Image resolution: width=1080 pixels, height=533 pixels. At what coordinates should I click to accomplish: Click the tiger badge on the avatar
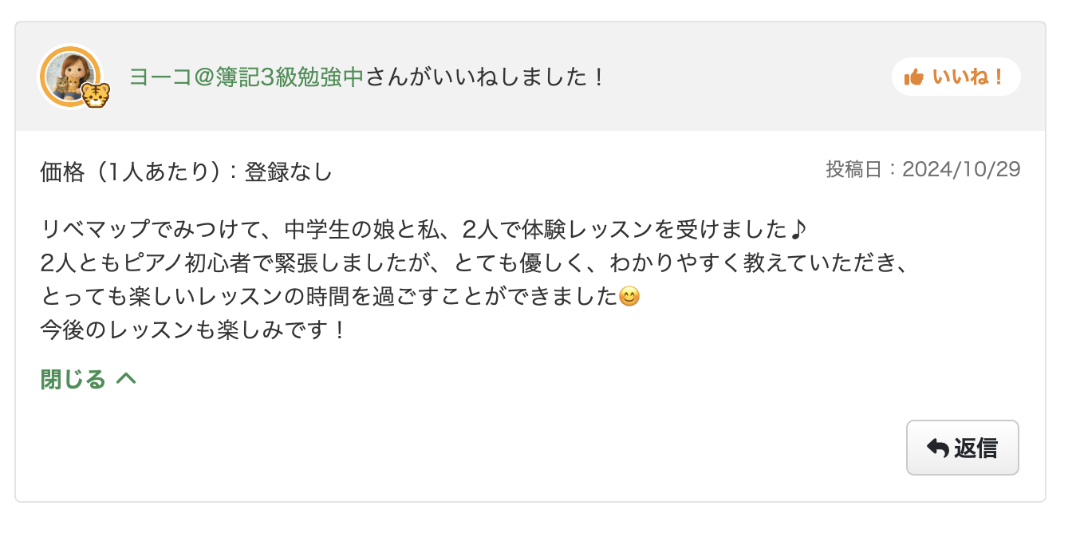95,97
